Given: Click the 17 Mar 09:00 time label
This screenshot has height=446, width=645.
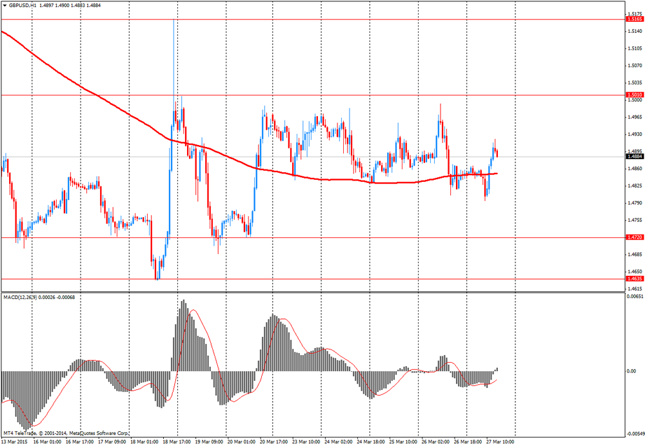Looking at the screenshot, I should [x=112, y=442].
